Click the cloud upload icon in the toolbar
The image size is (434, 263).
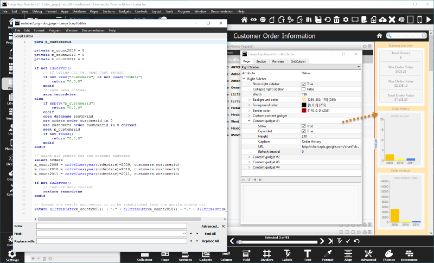point(382,20)
